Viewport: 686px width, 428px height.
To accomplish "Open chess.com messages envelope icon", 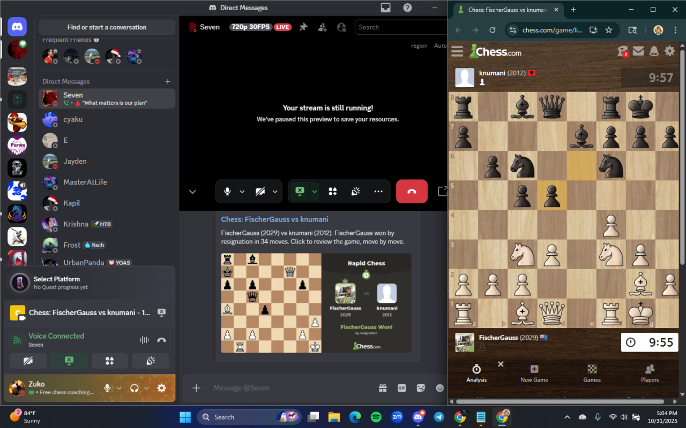I will [x=638, y=51].
